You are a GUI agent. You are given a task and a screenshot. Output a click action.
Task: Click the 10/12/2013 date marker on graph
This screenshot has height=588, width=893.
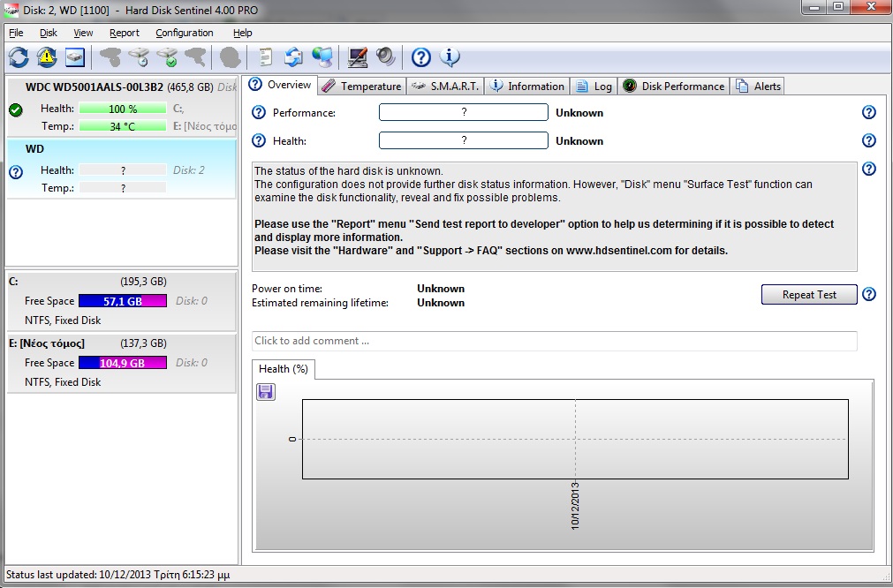point(575,506)
